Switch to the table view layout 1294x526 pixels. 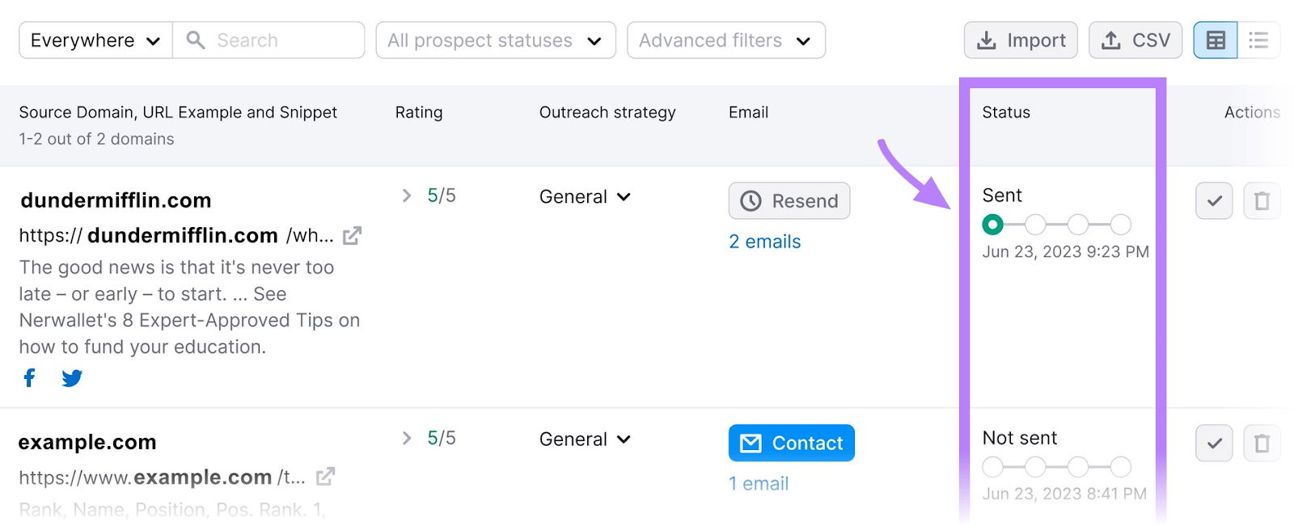pyautogui.click(x=1215, y=40)
